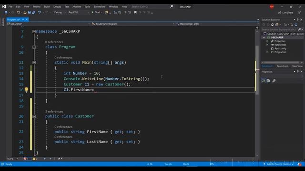Click the Visual Studio logo icon
The width and height of the screenshot is (305, 171).
pos(4,6)
